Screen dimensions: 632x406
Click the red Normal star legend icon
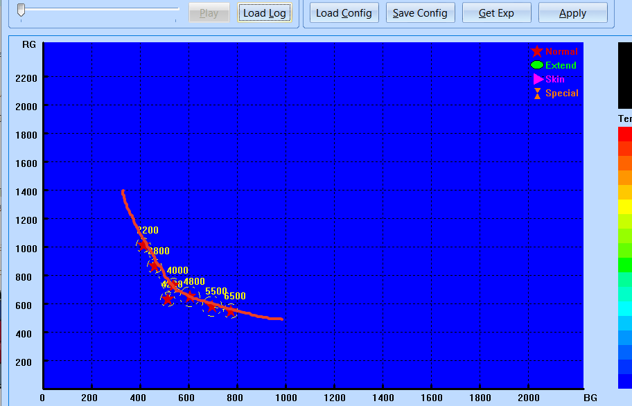tap(536, 51)
